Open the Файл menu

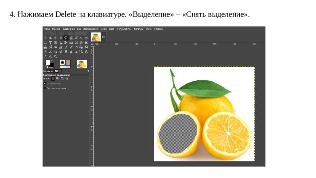(47, 29)
